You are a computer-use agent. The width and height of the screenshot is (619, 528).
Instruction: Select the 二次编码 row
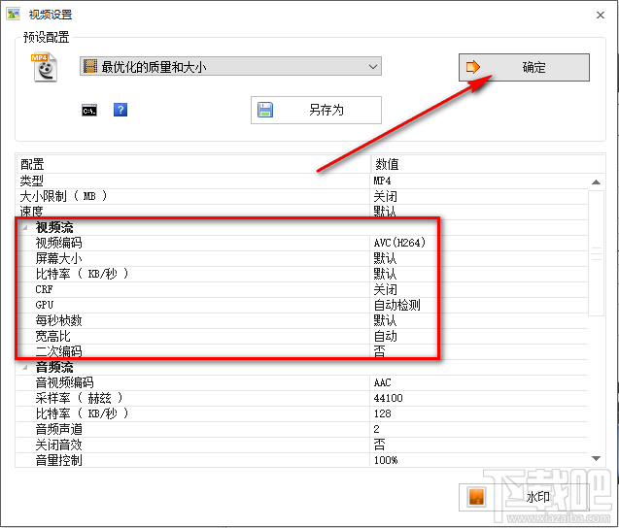click(302, 351)
